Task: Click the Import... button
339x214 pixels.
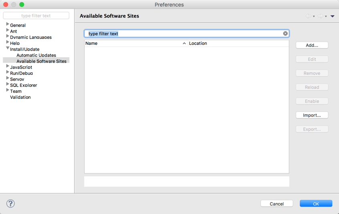Action: 312,115
